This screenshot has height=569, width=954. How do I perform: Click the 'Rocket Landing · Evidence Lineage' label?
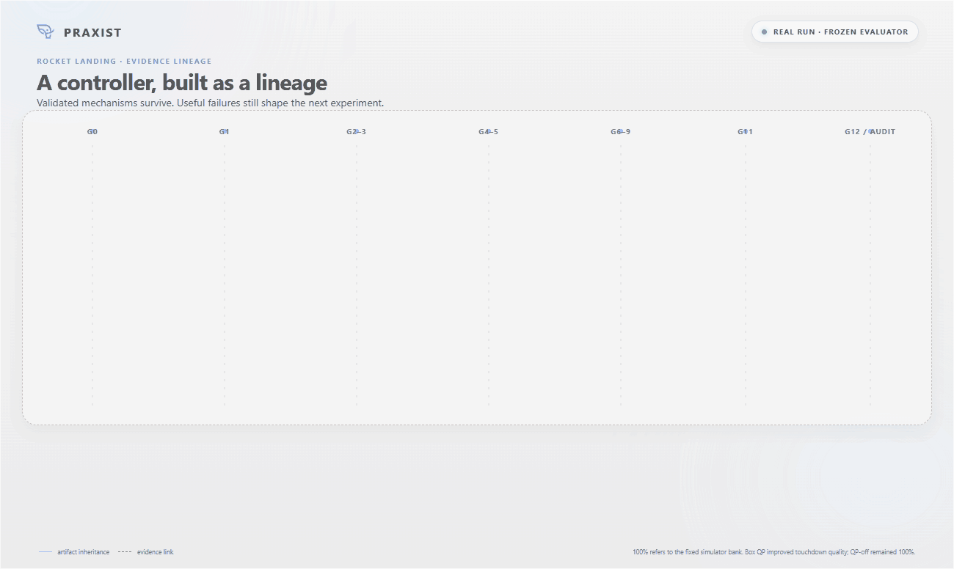coord(124,62)
